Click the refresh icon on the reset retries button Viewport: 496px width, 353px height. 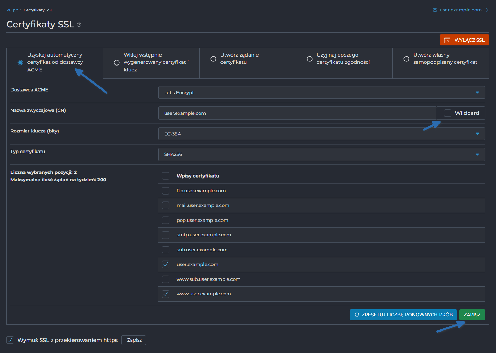click(x=357, y=315)
